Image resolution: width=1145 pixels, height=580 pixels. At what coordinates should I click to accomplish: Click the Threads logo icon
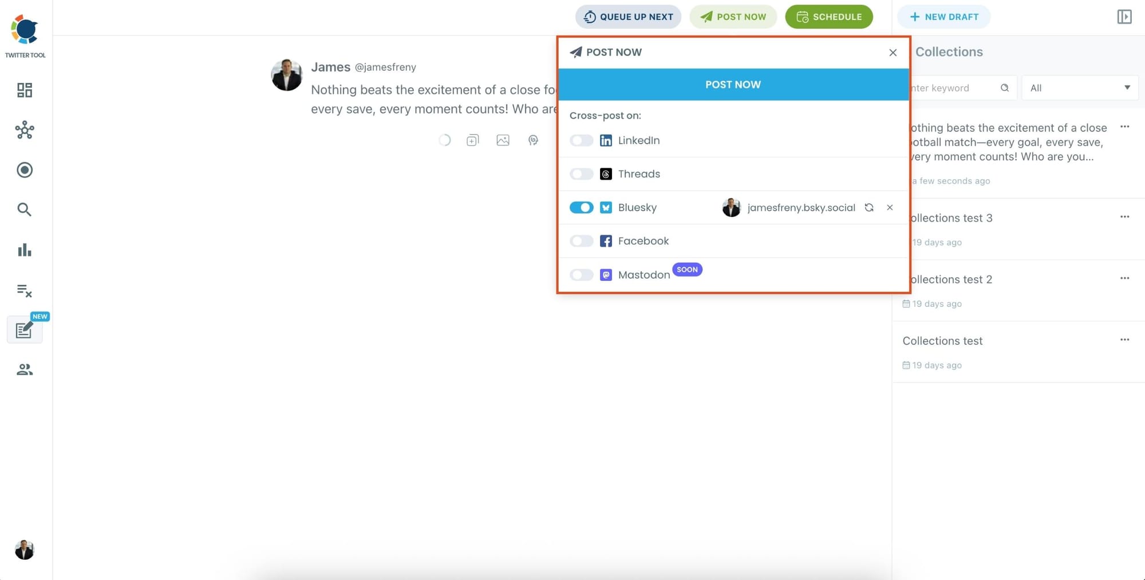point(606,174)
